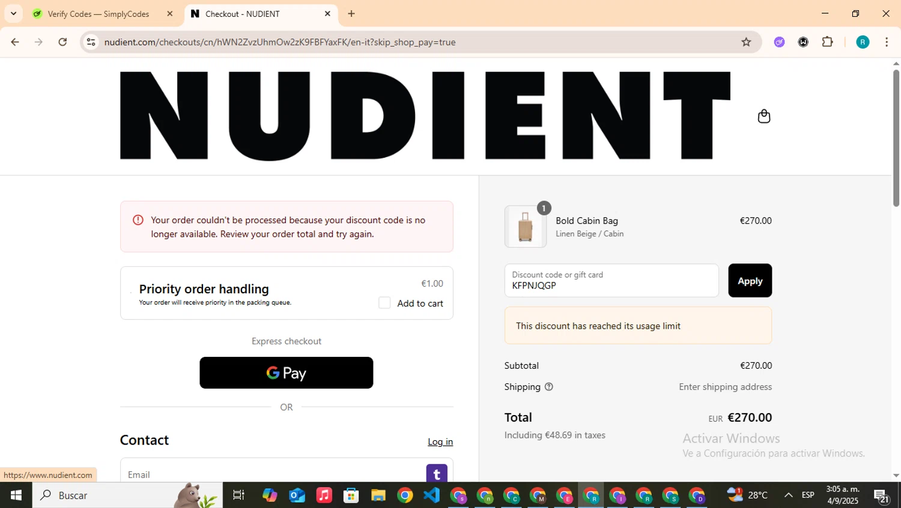
Task: Focus the discount code or gift card field
Action: 611,281
